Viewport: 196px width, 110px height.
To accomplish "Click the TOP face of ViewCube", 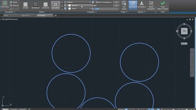I will point(184,31).
